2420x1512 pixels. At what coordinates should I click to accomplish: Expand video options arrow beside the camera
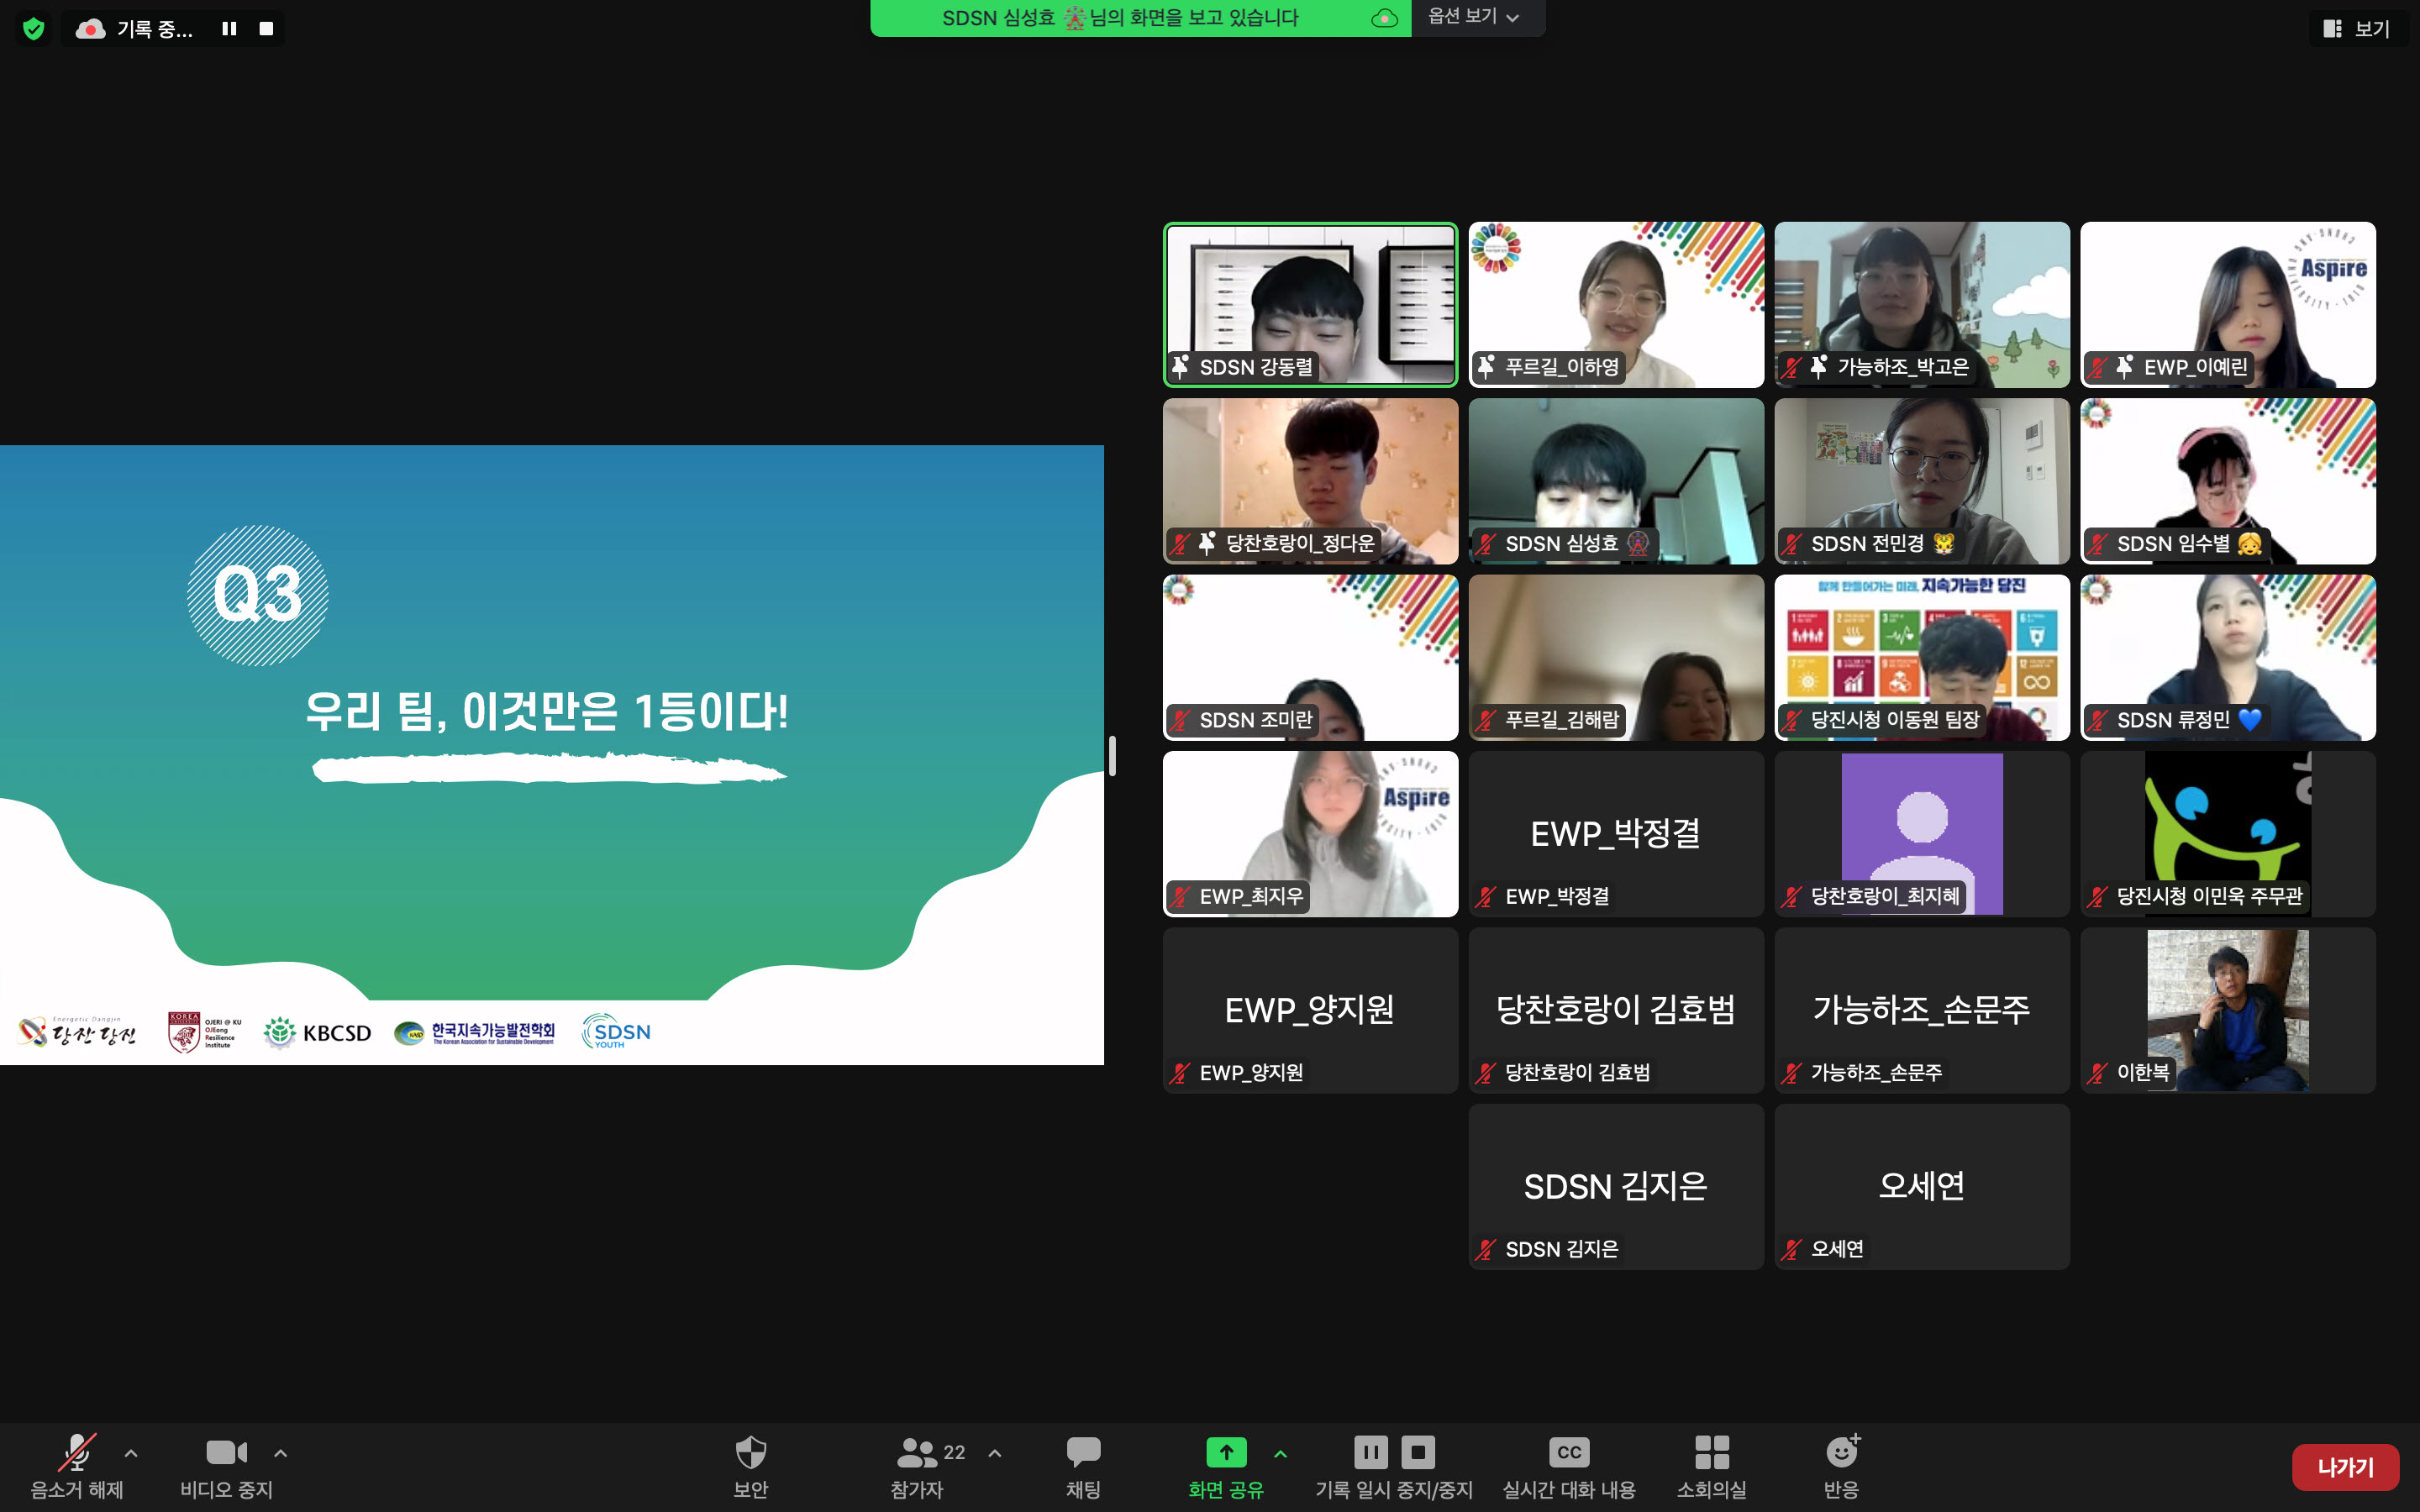281,1453
